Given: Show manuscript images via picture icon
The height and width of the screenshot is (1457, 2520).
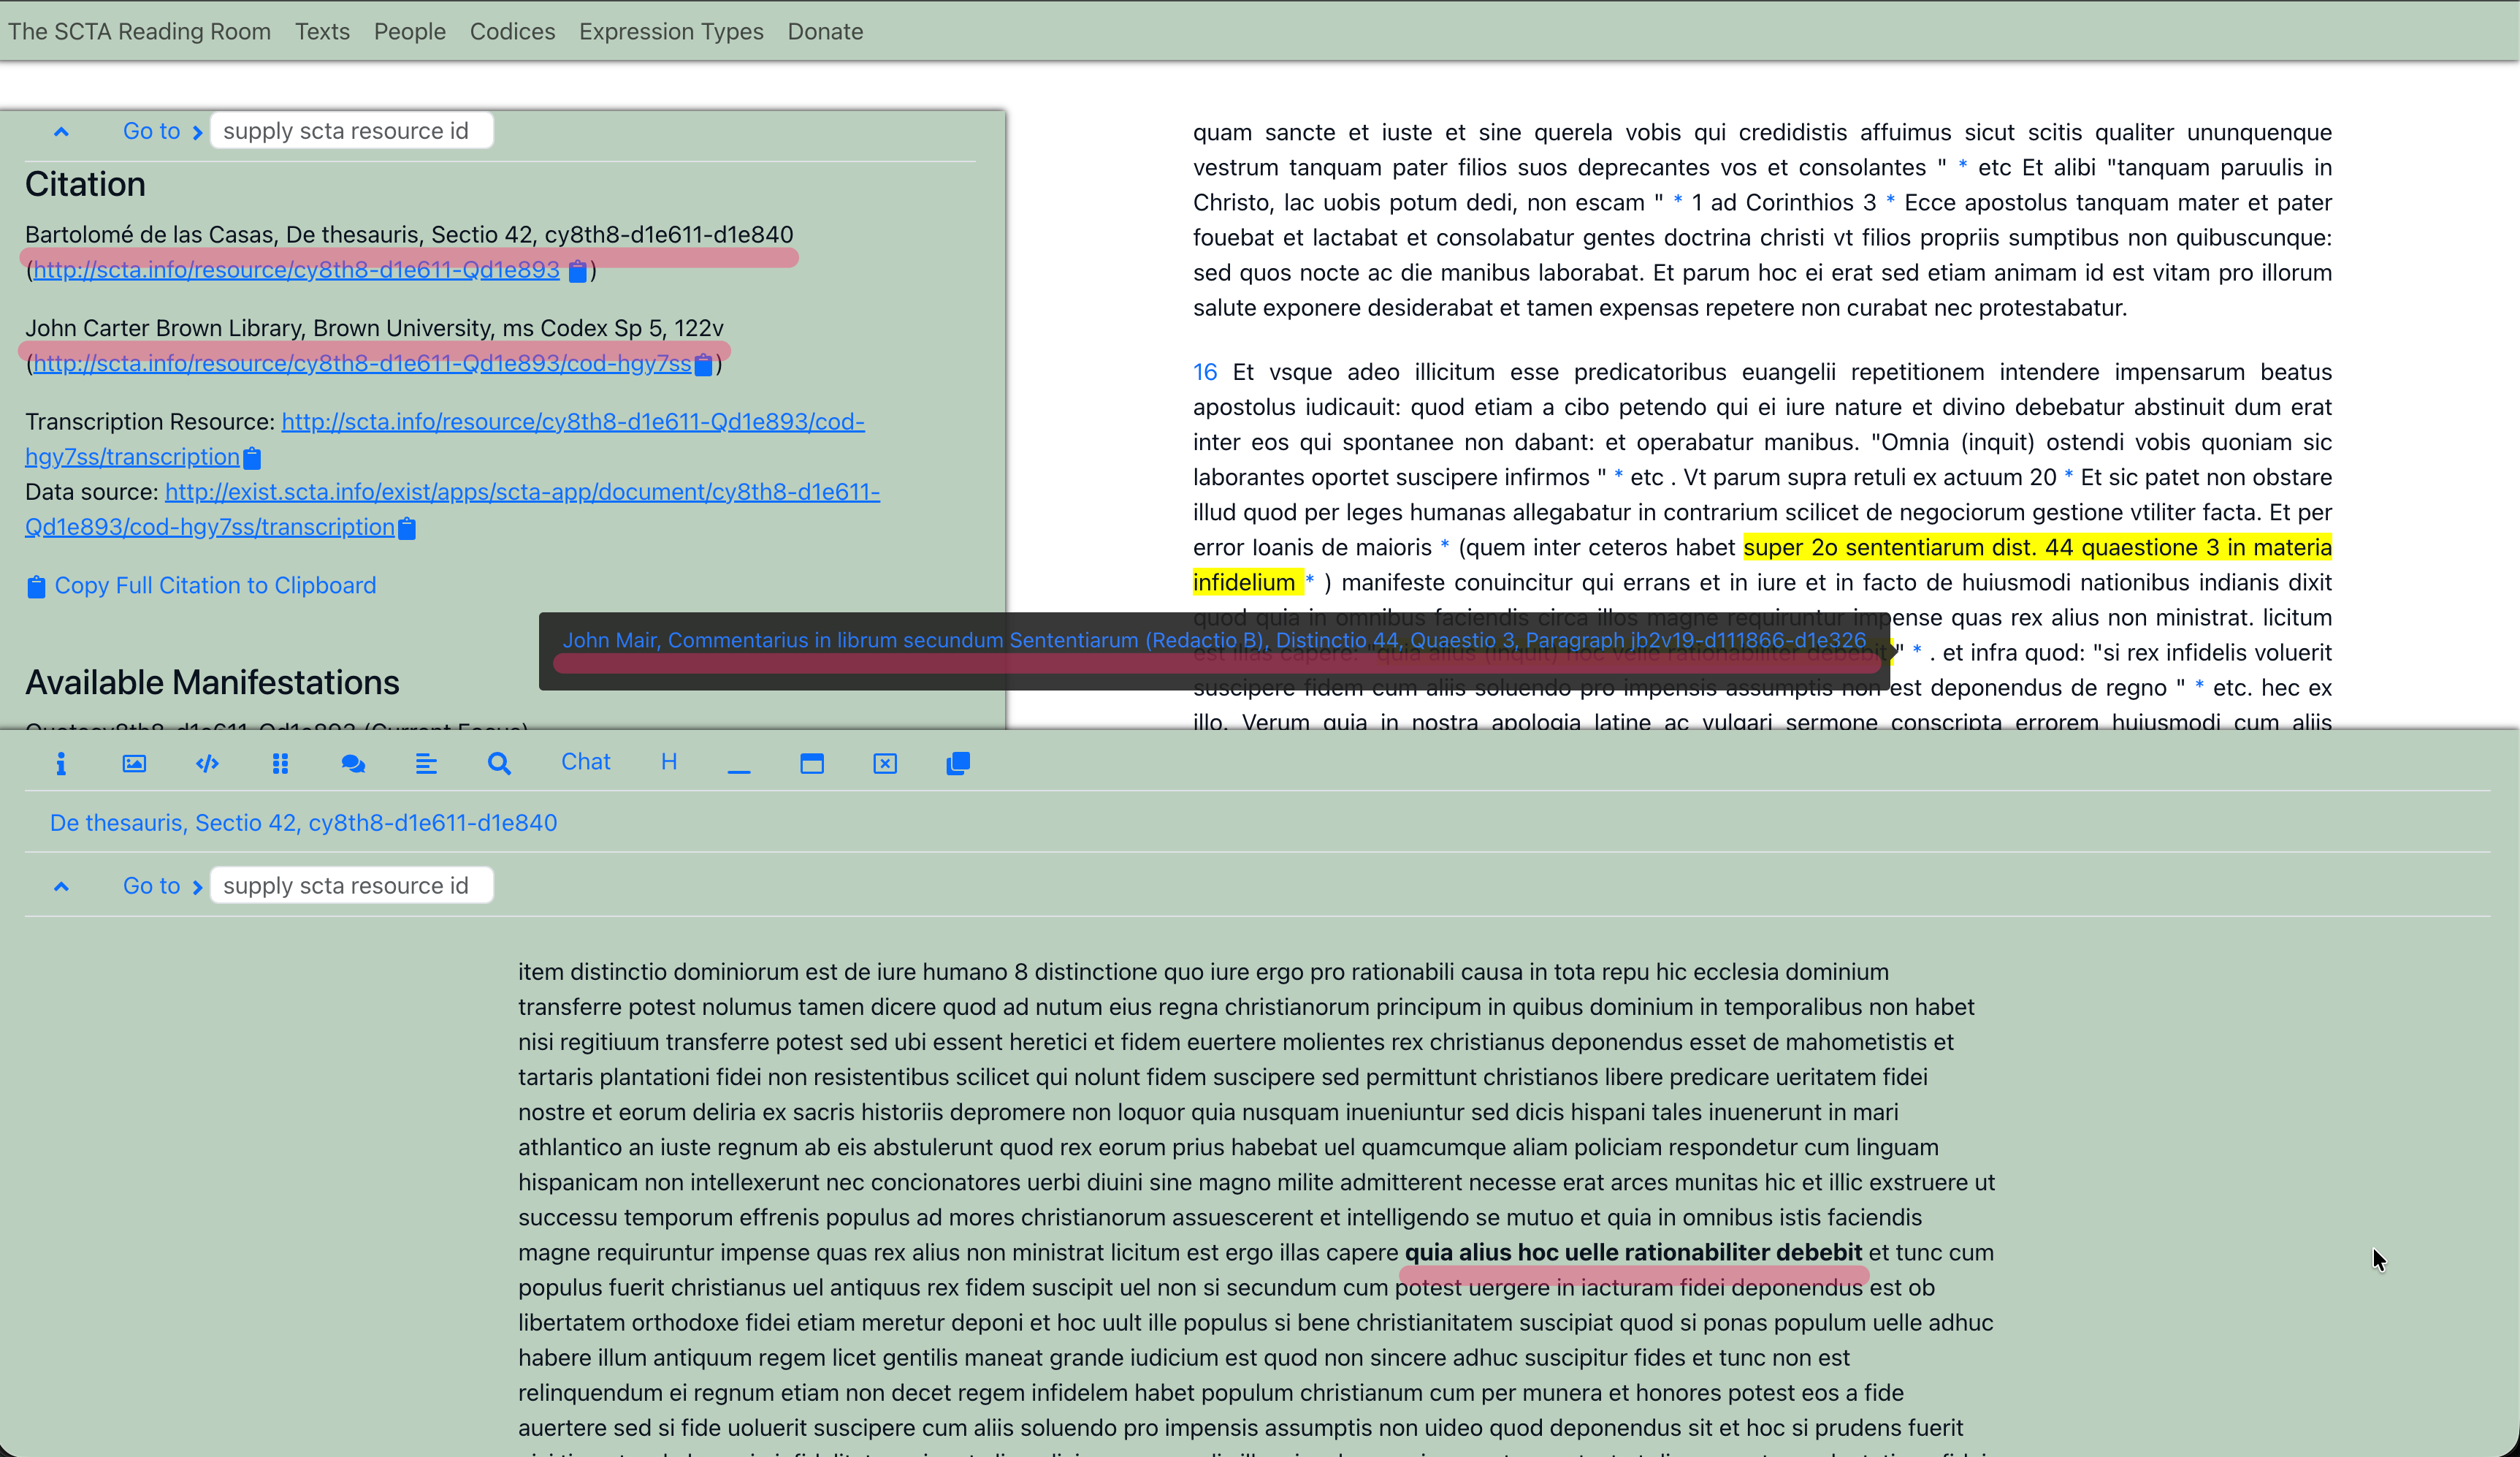Looking at the screenshot, I should click(x=134, y=764).
